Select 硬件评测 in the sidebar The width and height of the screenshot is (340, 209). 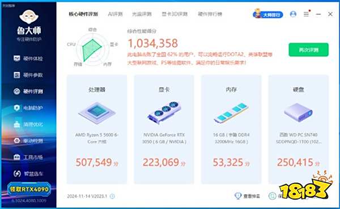point(28,92)
